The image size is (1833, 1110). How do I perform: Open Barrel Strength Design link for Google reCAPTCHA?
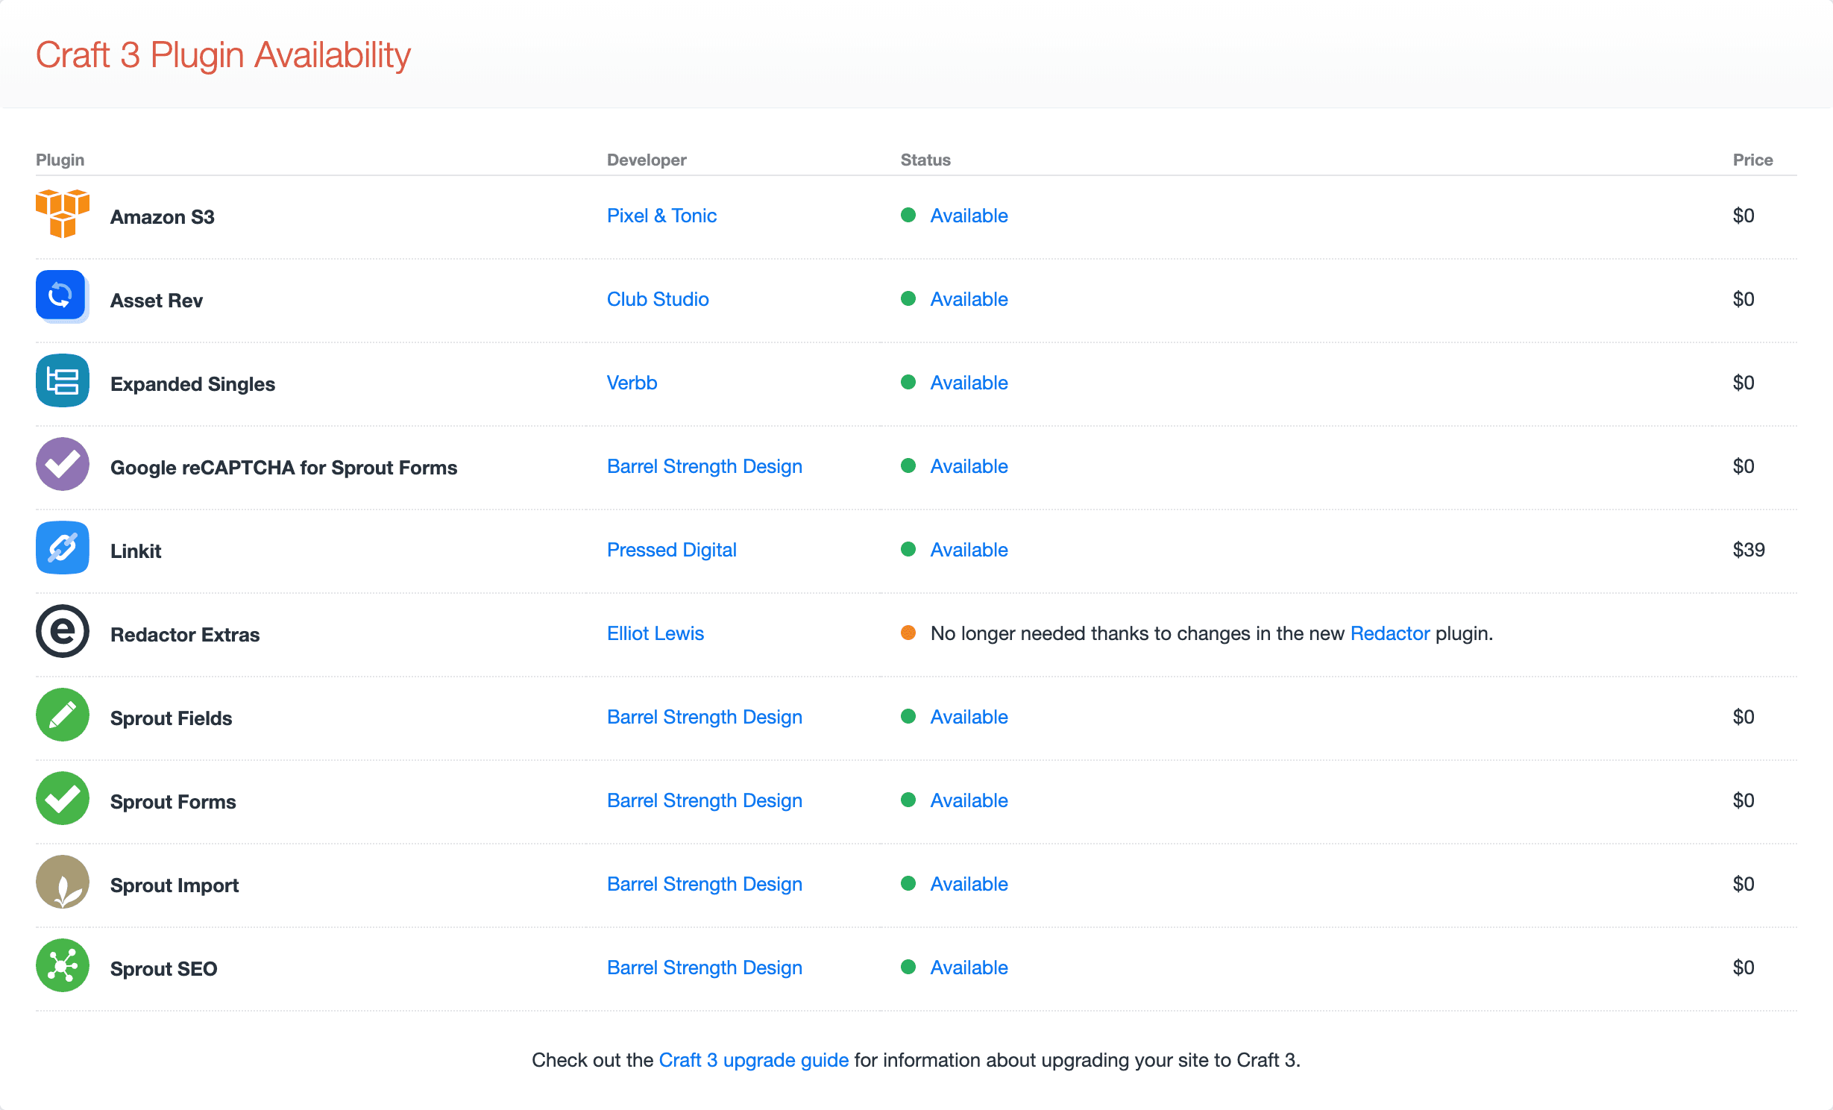tap(705, 466)
